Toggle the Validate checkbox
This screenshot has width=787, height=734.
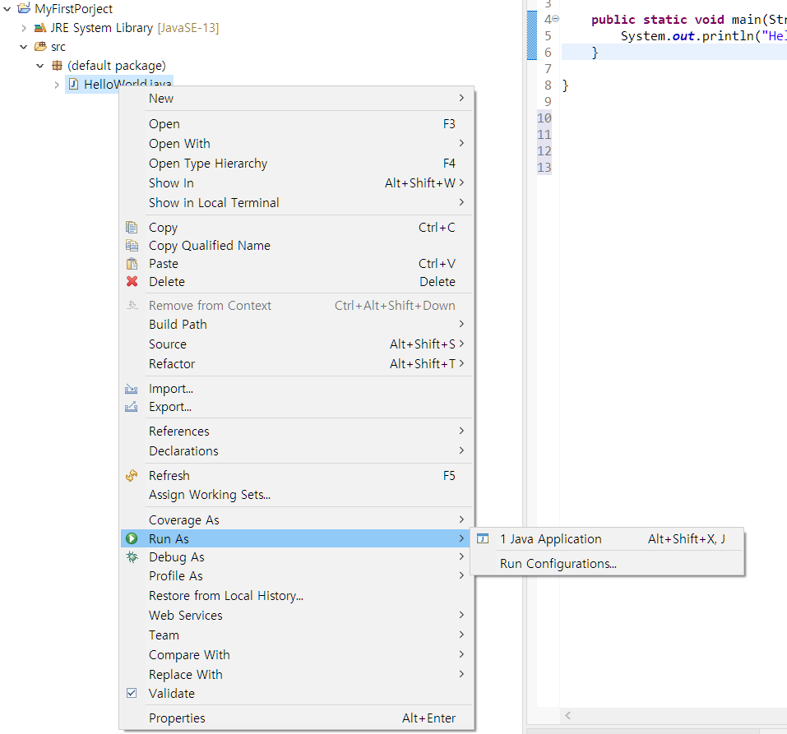tap(132, 693)
